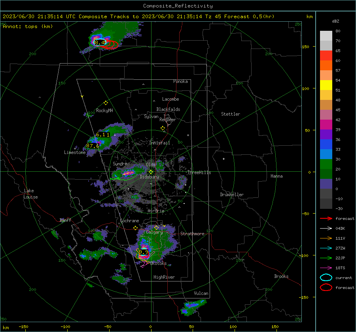Pick the light gray 70 dBZ swatch
356x332 pixels.
(x=326, y=36)
